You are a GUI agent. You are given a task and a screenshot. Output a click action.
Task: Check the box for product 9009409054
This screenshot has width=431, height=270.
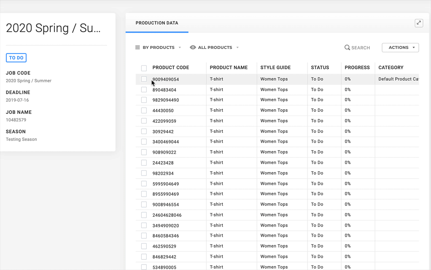(x=144, y=79)
